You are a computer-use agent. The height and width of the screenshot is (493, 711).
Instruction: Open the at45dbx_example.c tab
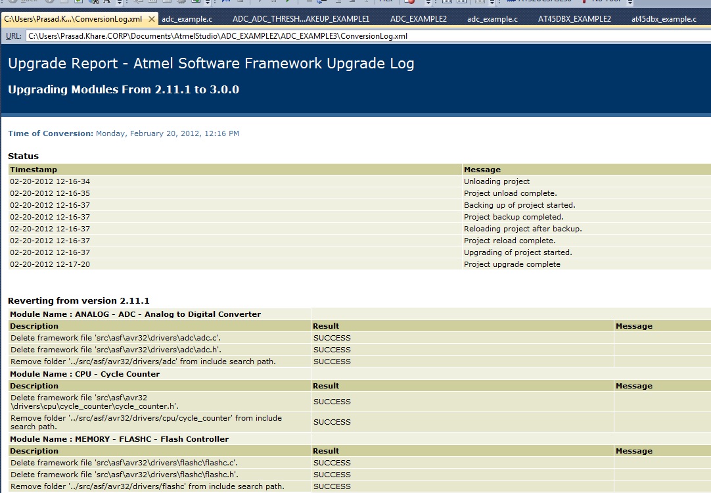(x=664, y=19)
